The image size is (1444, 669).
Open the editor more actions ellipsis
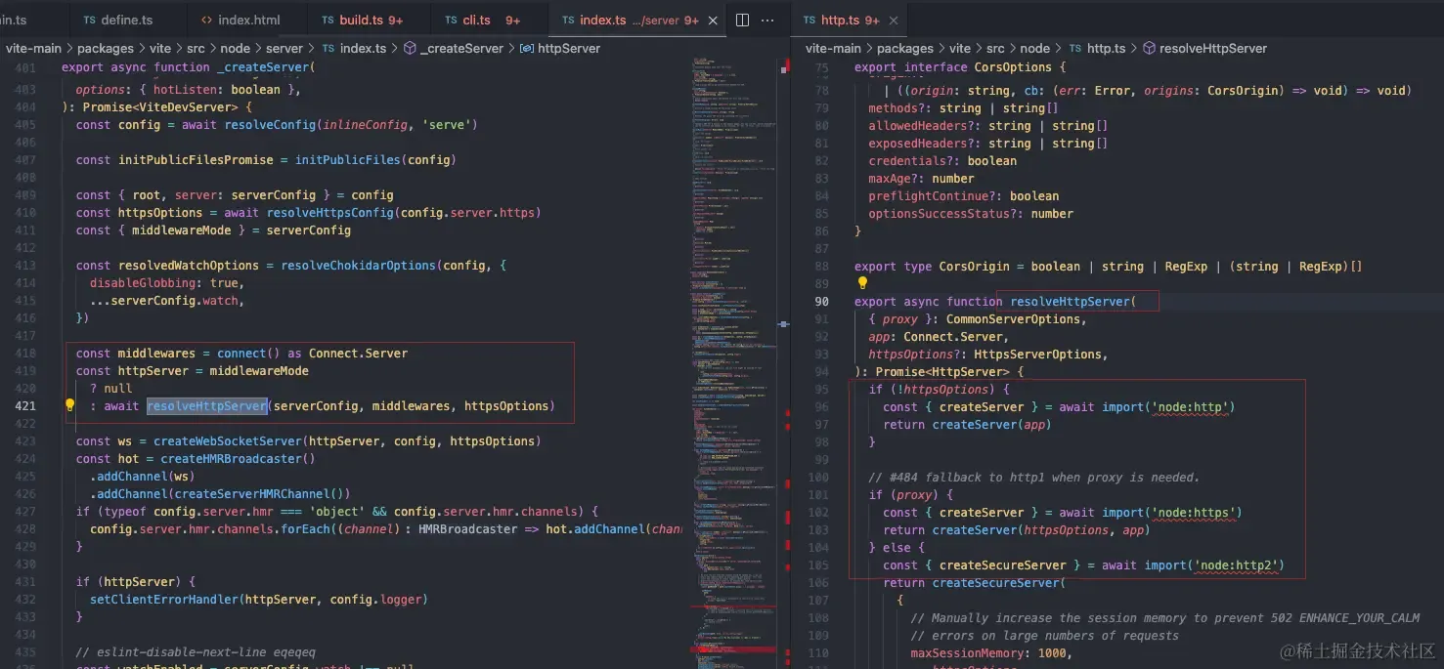coord(768,21)
